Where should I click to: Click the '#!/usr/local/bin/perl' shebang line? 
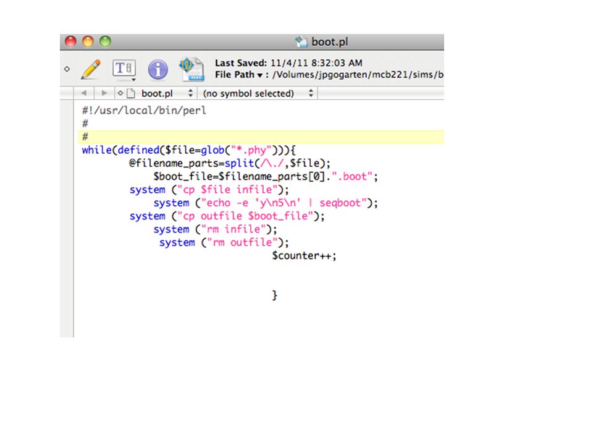coord(144,111)
